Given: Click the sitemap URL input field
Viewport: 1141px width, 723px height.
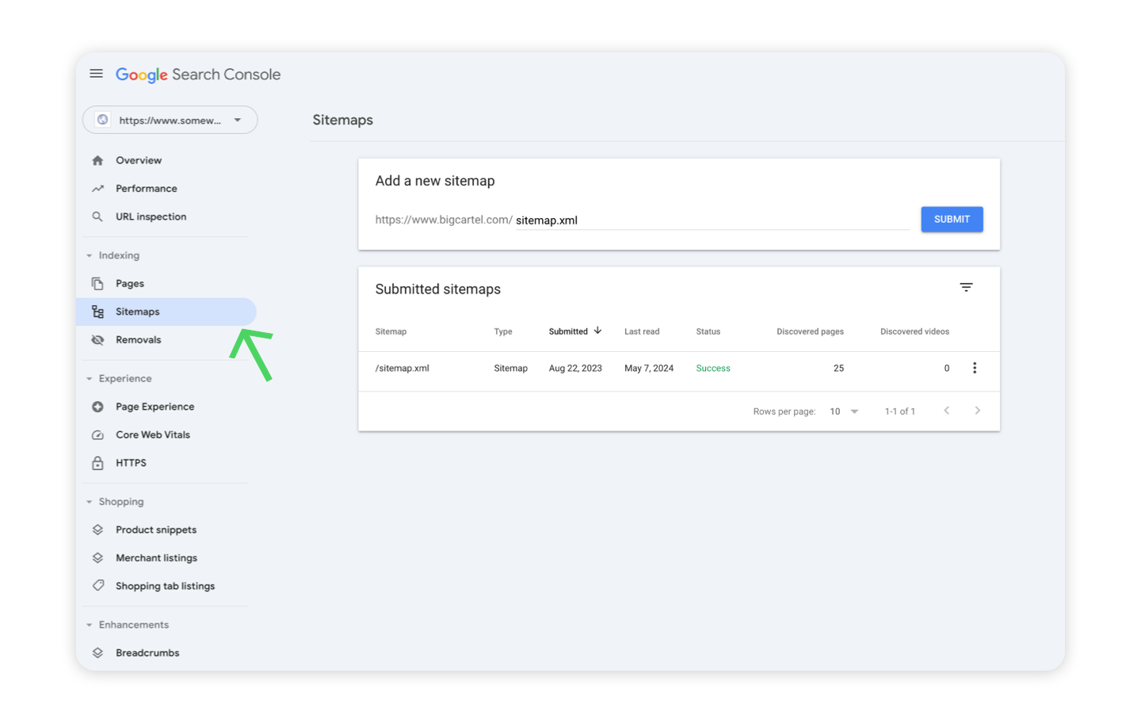Looking at the screenshot, I should (711, 220).
